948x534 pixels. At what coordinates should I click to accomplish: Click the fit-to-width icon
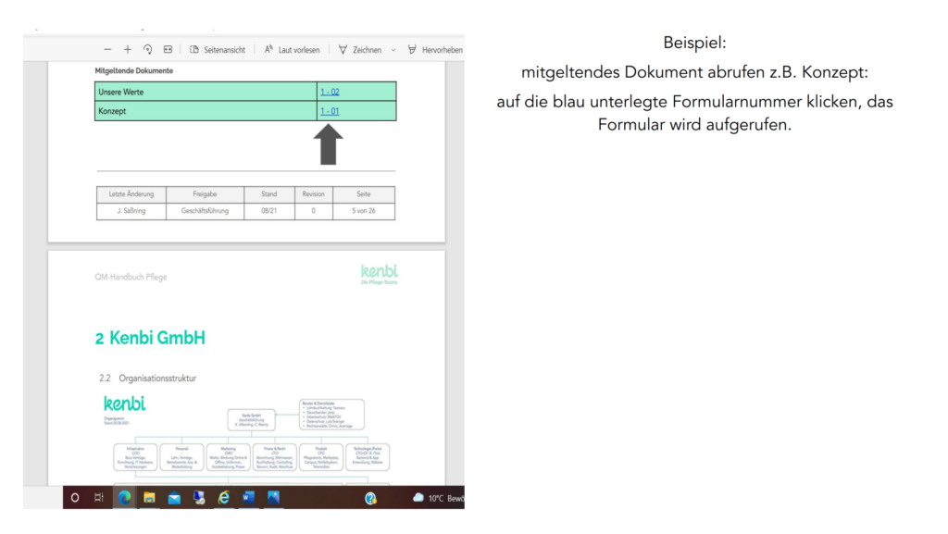[168, 50]
